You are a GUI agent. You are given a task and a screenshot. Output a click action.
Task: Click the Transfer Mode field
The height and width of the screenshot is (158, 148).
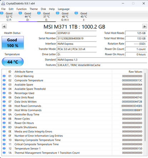(76, 49)
